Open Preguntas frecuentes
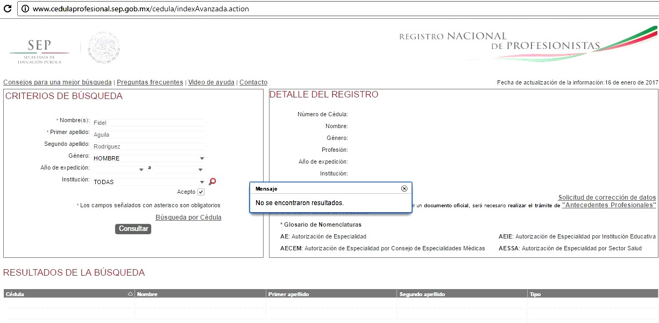Viewport: 659px width, 323px height. (x=150, y=82)
